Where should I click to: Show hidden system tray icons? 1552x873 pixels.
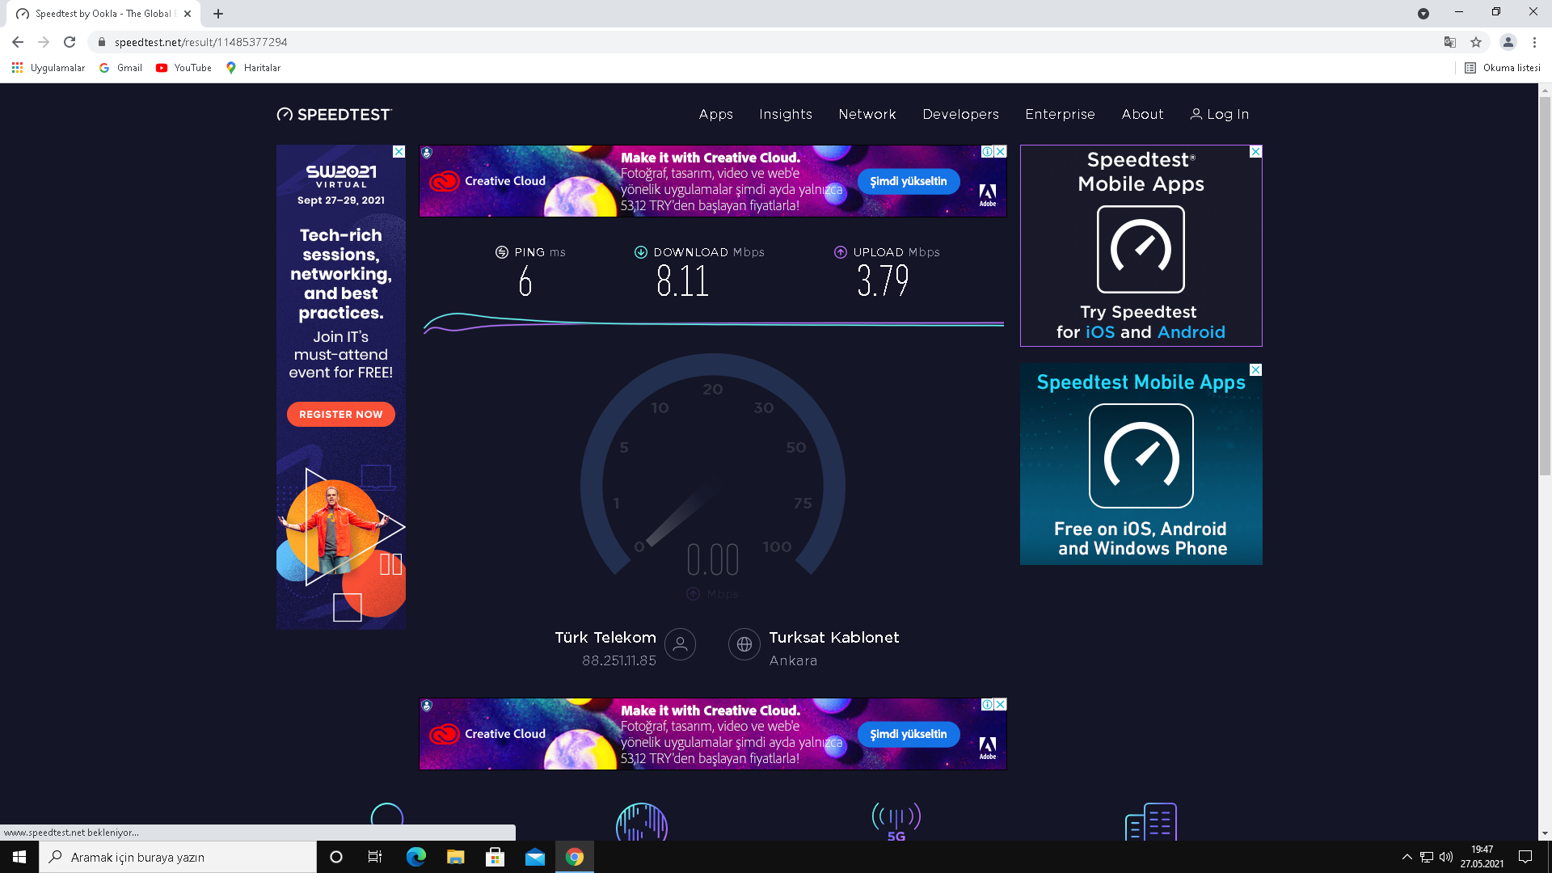[1406, 857]
